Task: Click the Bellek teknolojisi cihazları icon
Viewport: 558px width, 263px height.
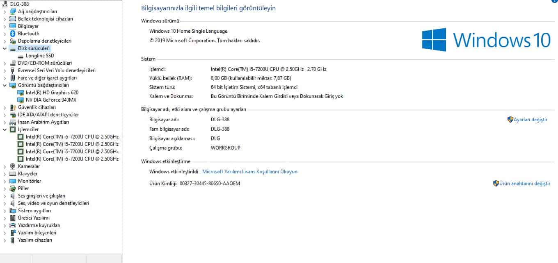Action: [x=13, y=19]
